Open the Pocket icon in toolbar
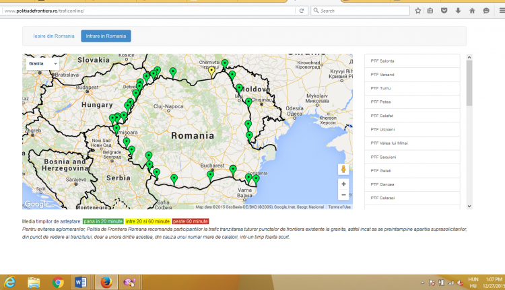The image size is (505, 290). click(x=444, y=11)
